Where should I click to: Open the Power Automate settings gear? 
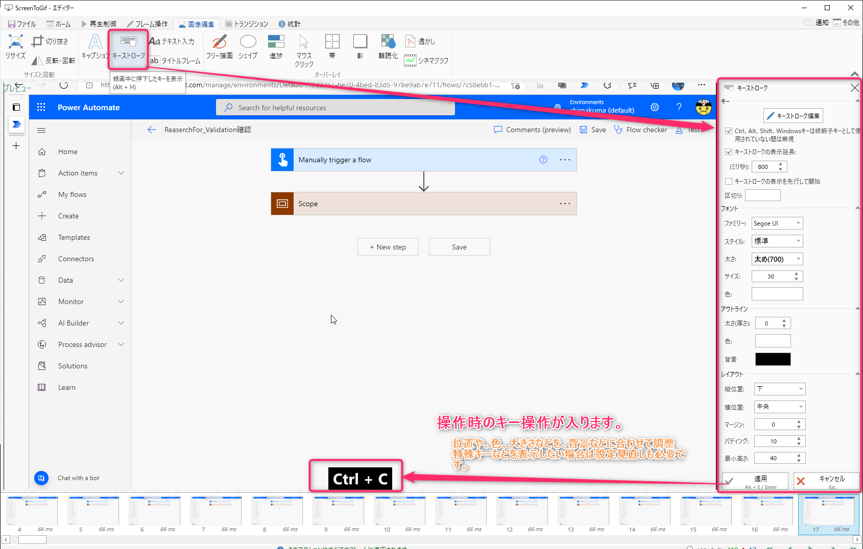coord(655,107)
